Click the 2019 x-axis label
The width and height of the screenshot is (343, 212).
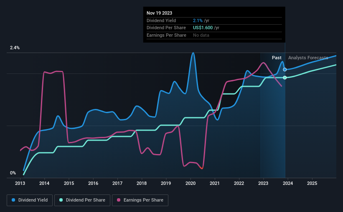166,183
